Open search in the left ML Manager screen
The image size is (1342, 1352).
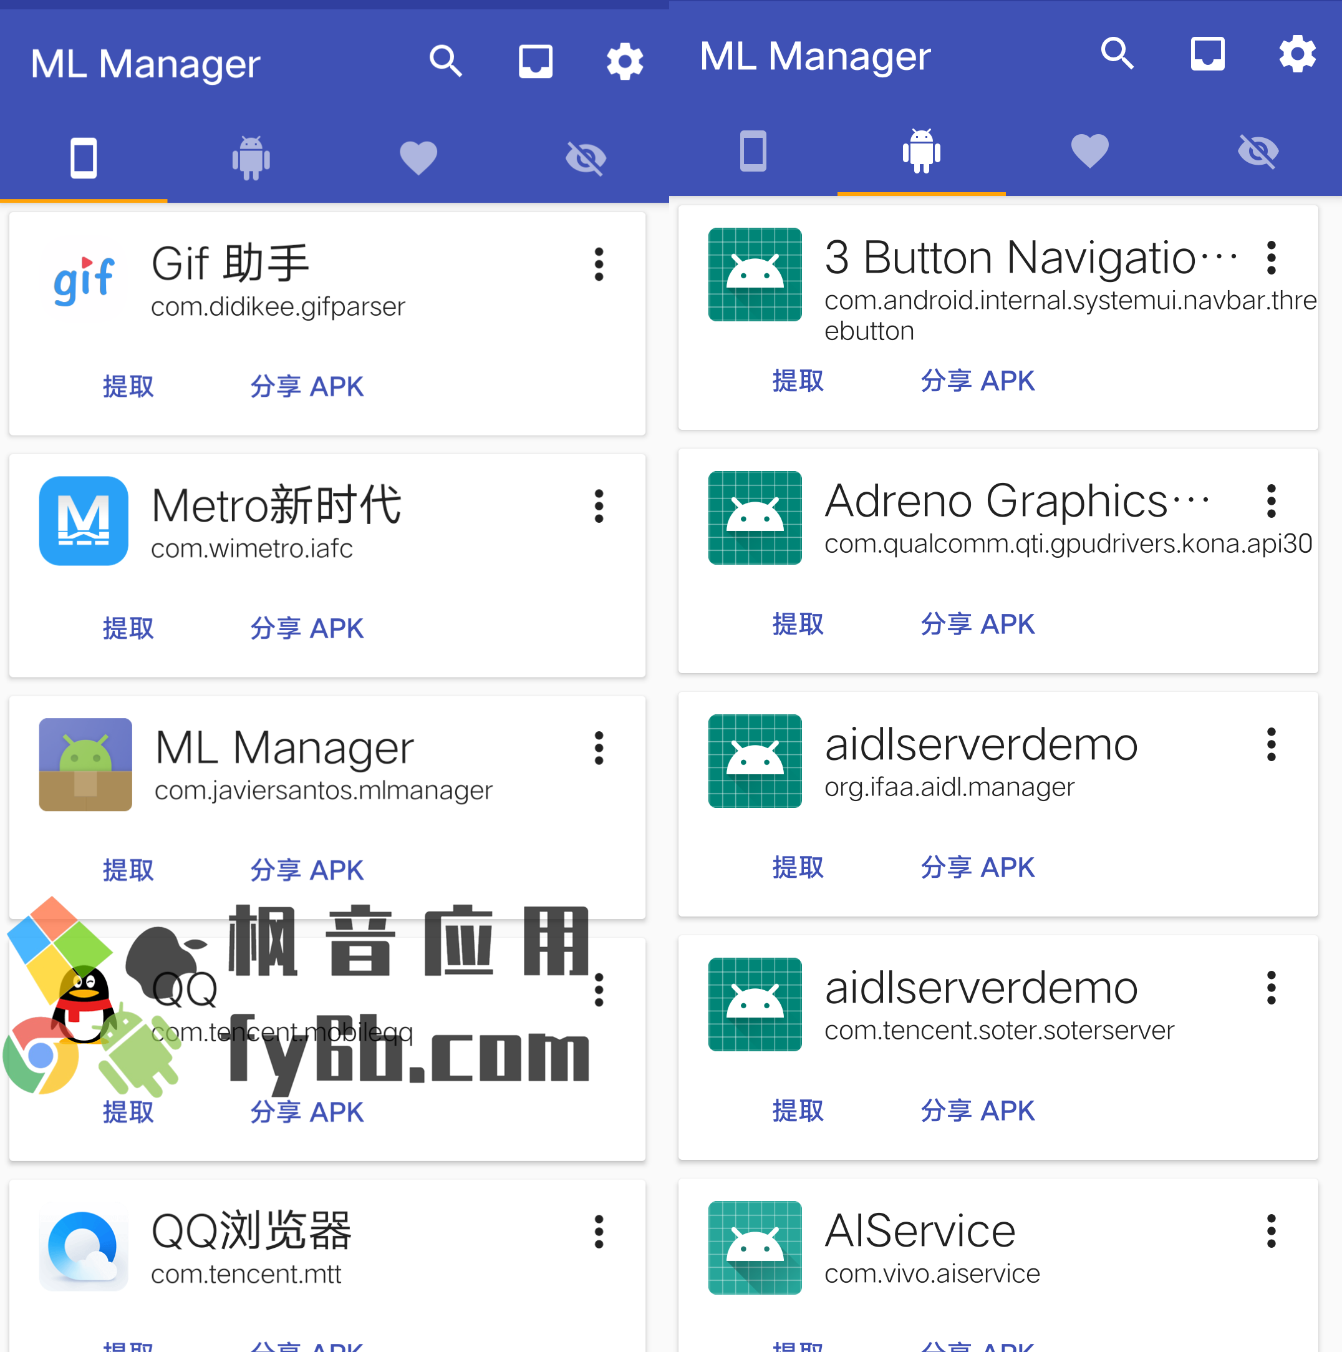pyautogui.click(x=445, y=62)
